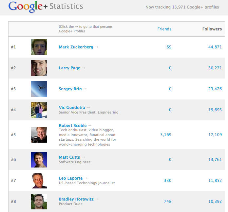Viewport: 228px width, 212px height.
Task: Click Robert Scoble's friends count 3,169
Action: 166,135
